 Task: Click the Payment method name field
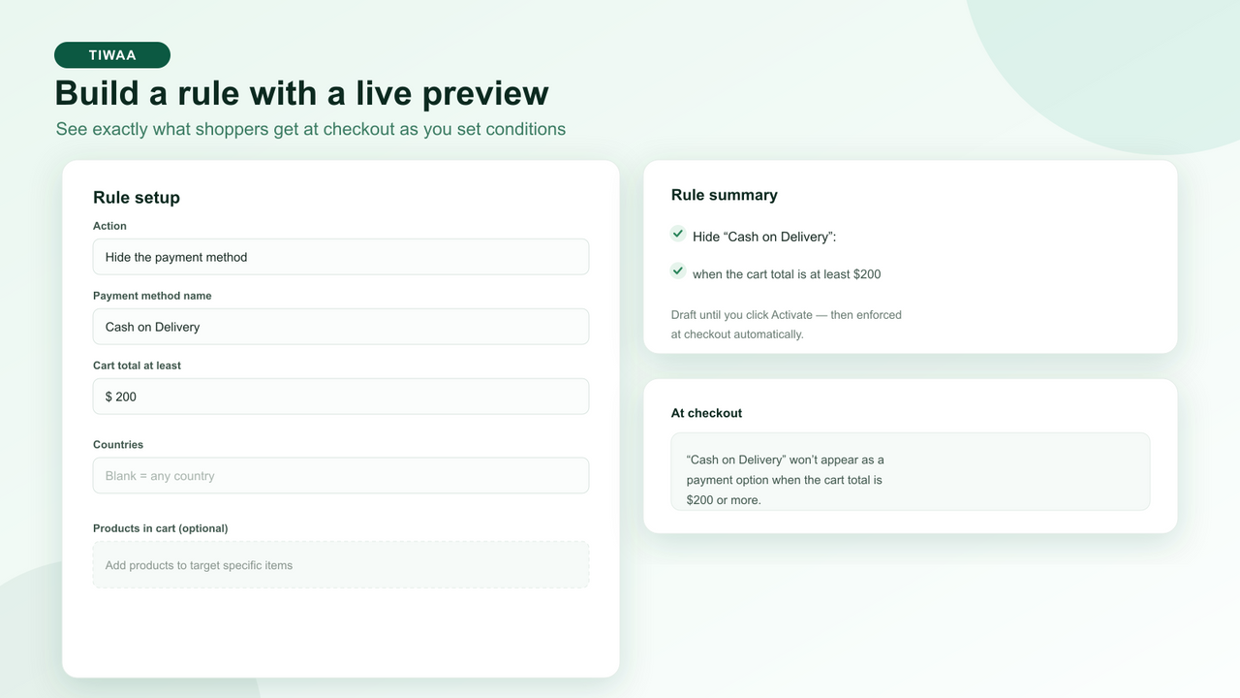click(341, 327)
